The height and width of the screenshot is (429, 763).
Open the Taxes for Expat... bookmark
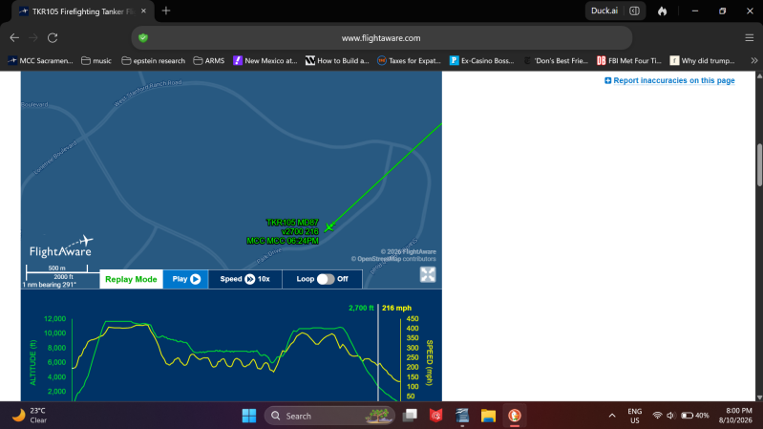[x=410, y=61]
